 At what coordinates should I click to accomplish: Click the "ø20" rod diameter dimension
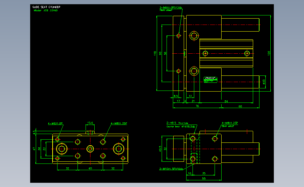coord(264,82)
